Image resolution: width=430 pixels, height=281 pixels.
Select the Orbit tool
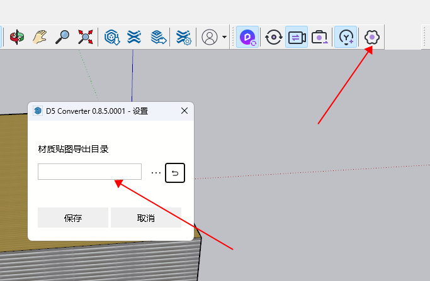[x=16, y=37]
